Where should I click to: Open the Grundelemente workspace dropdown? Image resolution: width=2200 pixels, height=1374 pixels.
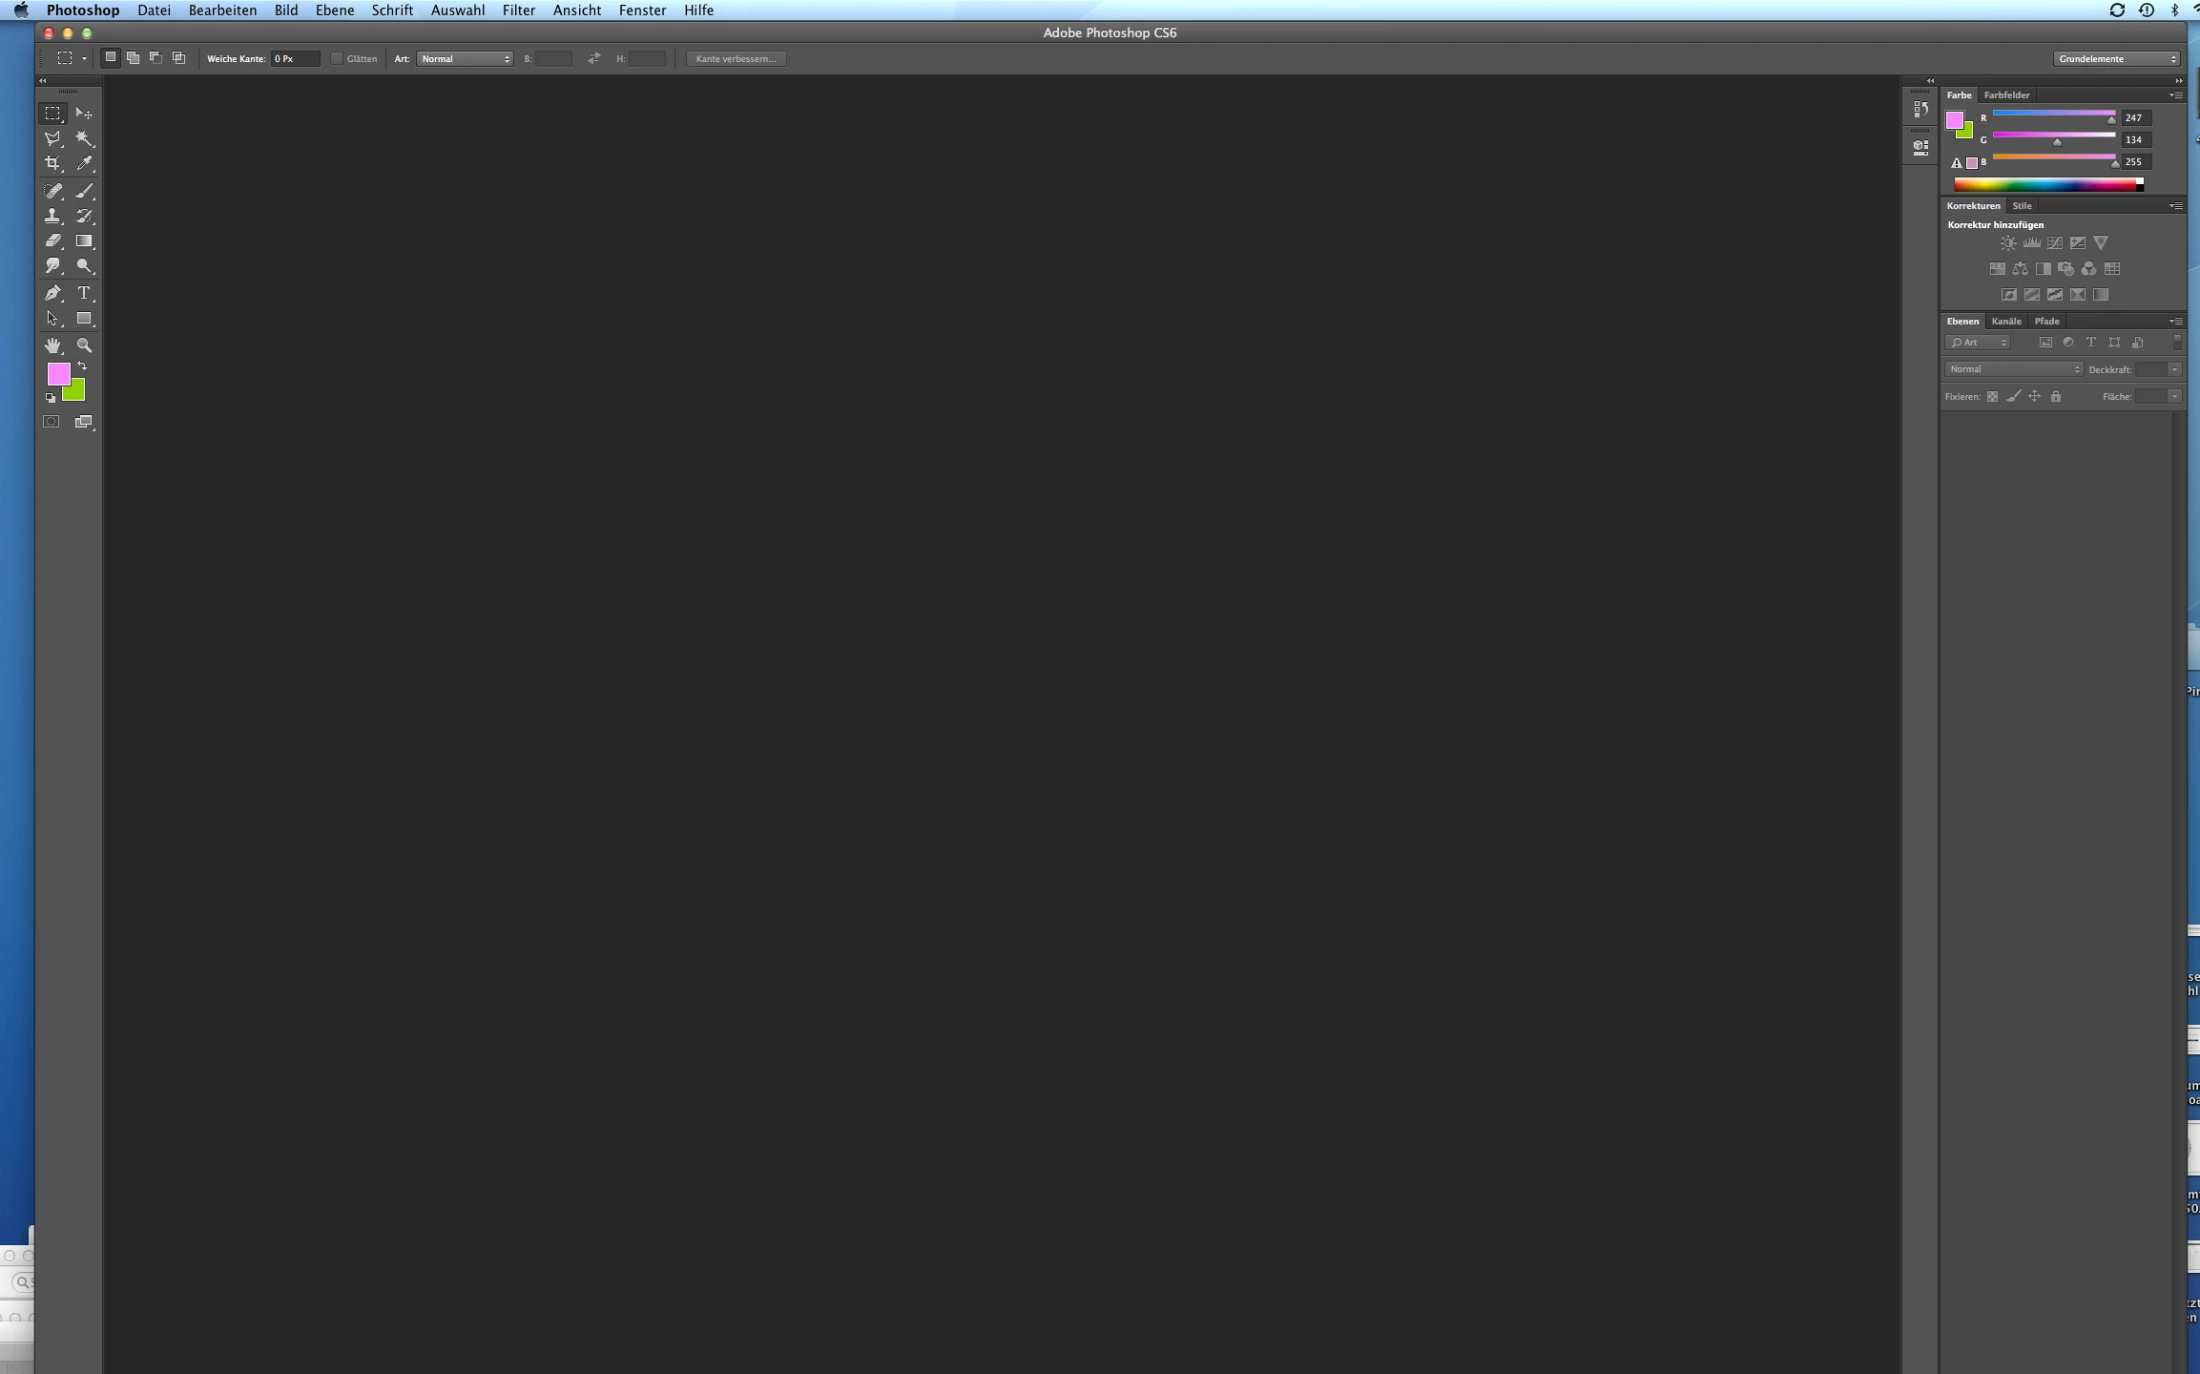coord(2116,59)
